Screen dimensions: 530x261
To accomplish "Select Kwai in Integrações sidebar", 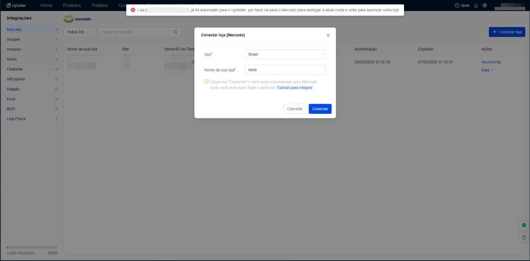I will (32, 99).
